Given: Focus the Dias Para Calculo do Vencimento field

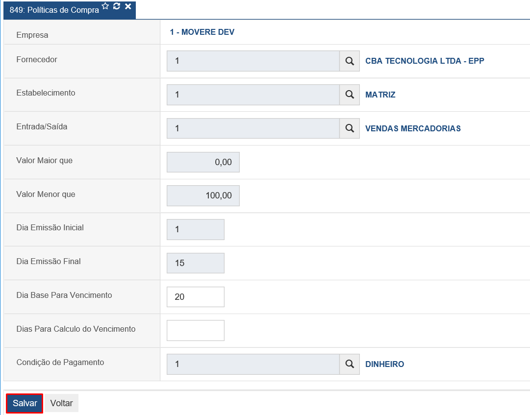Looking at the screenshot, I should [196, 330].
